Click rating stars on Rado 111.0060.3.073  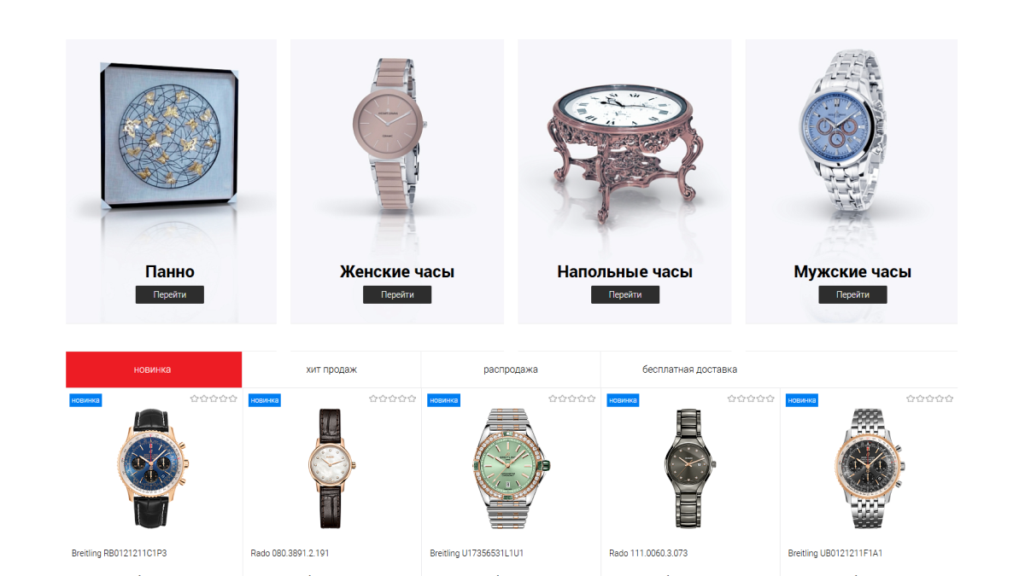pos(751,399)
